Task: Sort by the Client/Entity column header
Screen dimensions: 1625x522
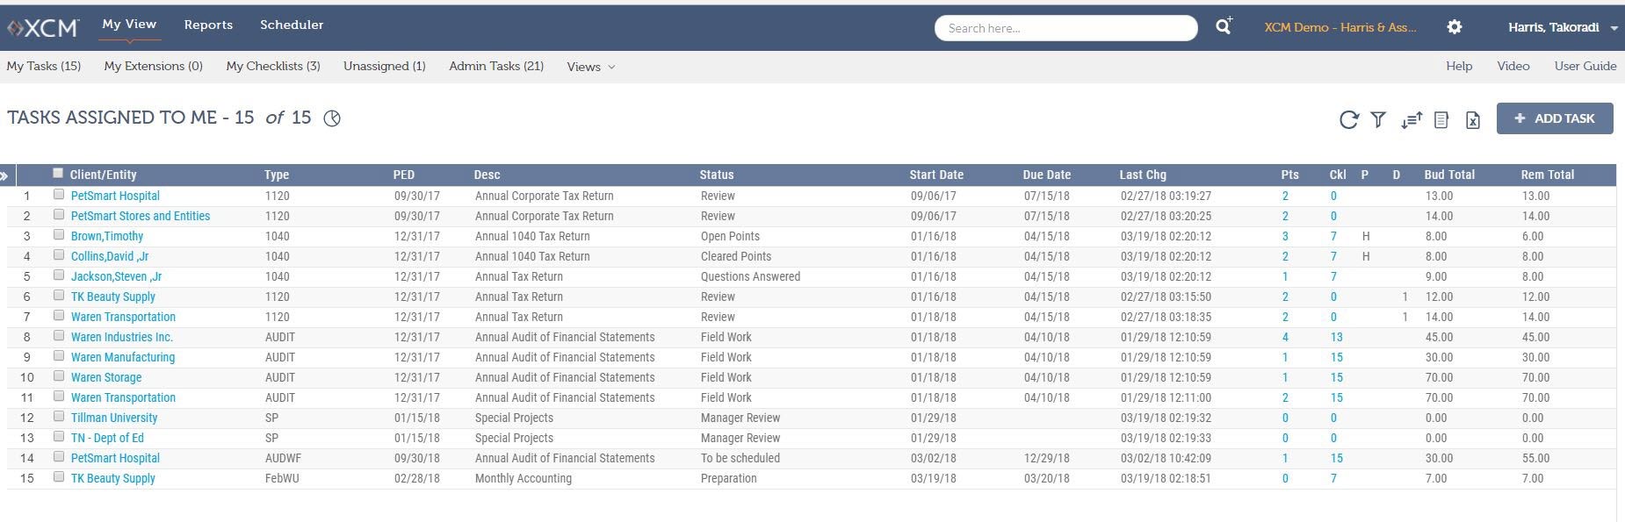Action: click(104, 175)
